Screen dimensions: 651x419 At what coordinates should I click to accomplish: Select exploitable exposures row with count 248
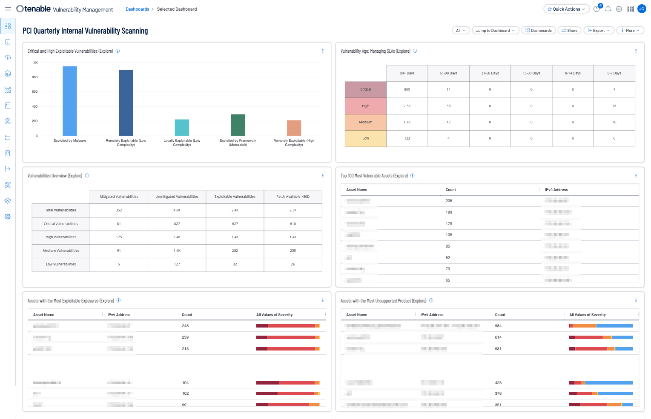[177, 326]
